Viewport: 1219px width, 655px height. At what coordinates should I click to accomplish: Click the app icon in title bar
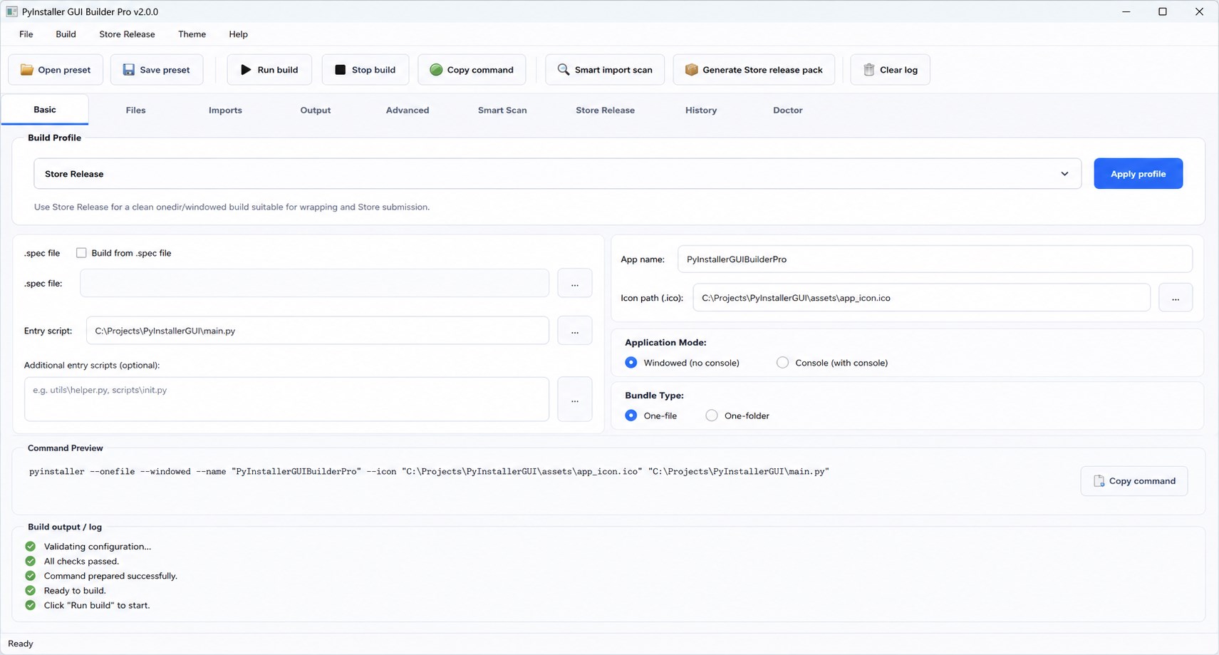(x=12, y=11)
